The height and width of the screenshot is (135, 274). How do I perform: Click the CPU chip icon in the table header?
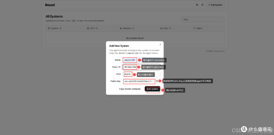(88, 28)
